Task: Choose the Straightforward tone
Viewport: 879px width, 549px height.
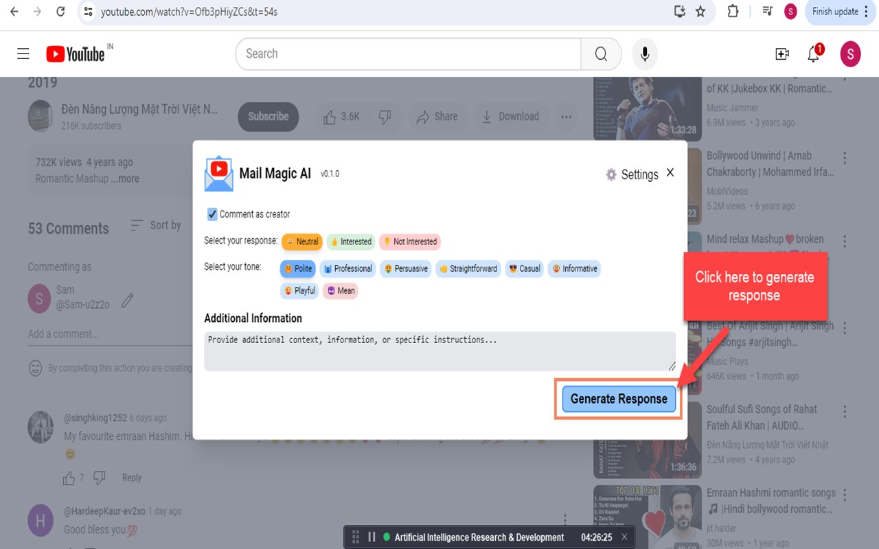Action: [468, 268]
